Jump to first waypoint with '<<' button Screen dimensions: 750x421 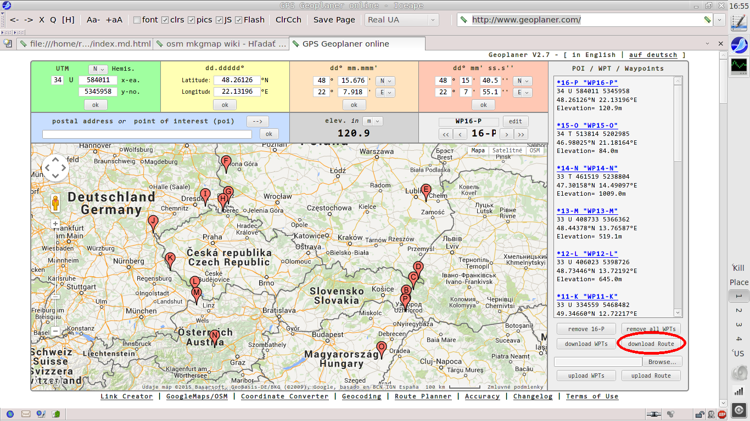click(445, 134)
